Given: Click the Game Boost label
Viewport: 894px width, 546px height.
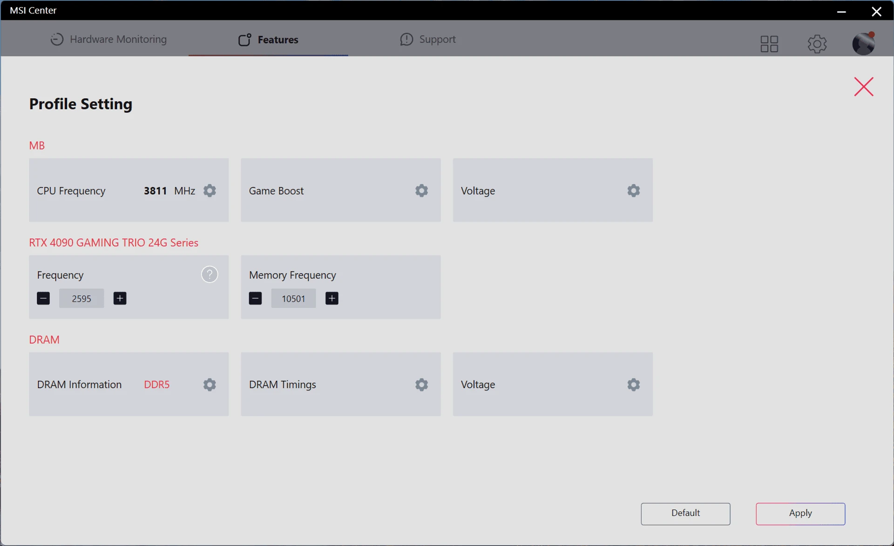Looking at the screenshot, I should [276, 191].
